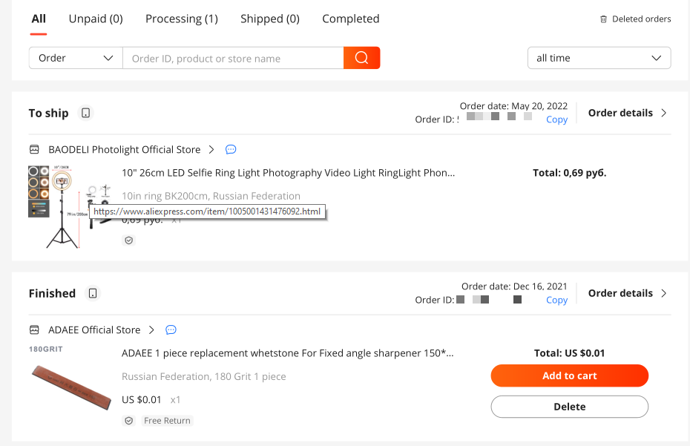This screenshot has width=690, height=446.
Task: Click the storefront icon beside BAODELI Photolight
Action: (x=34, y=149)
